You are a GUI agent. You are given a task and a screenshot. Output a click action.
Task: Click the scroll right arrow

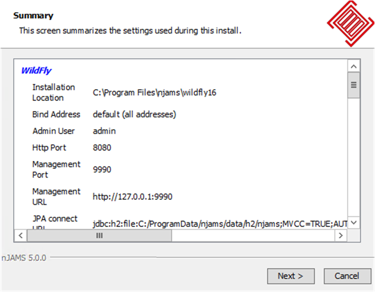click(341, 236)
